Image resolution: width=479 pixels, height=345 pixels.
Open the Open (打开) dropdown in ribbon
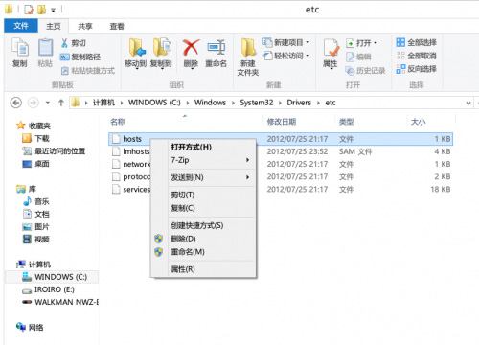pyautogui.click(x=376, y=43)
